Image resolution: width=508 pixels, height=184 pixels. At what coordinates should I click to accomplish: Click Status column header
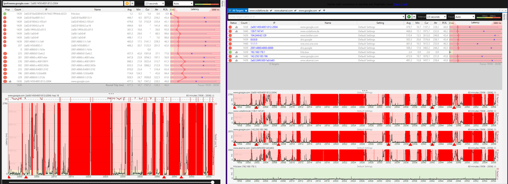233,23
